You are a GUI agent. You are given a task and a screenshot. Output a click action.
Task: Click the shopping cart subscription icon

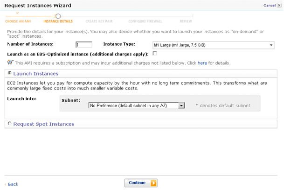click(10, 62)
